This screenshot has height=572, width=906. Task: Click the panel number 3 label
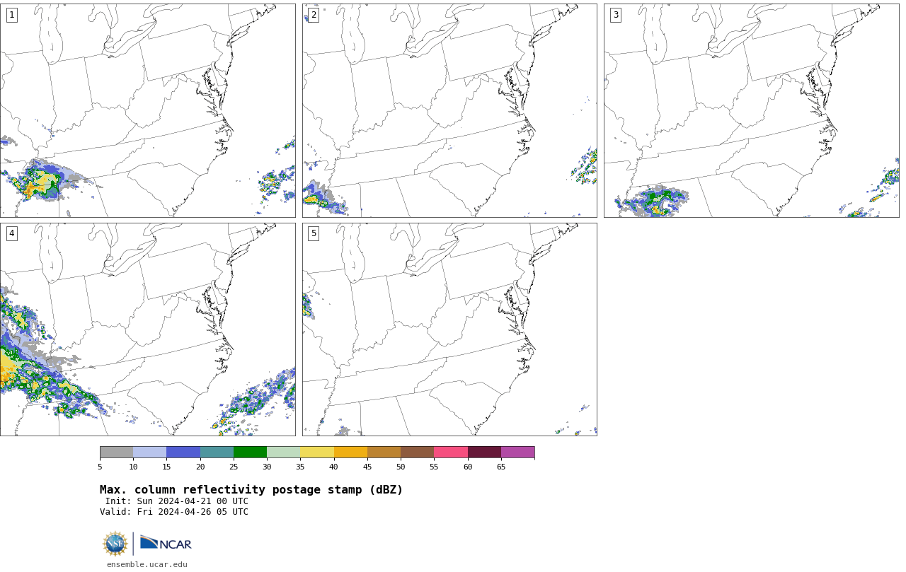point(615,15)
